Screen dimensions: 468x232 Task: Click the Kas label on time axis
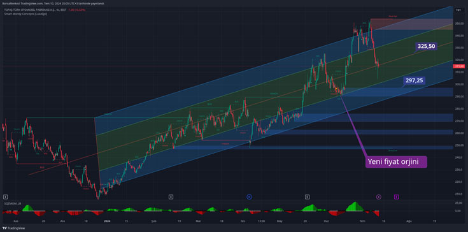(x=16, y=221)
